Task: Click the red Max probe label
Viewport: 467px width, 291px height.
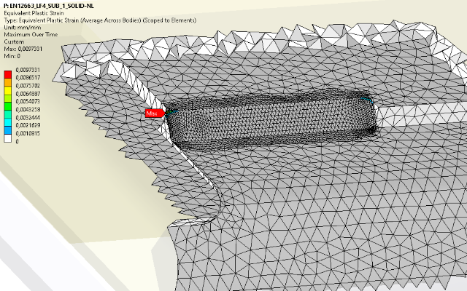Action: (152, 113)
